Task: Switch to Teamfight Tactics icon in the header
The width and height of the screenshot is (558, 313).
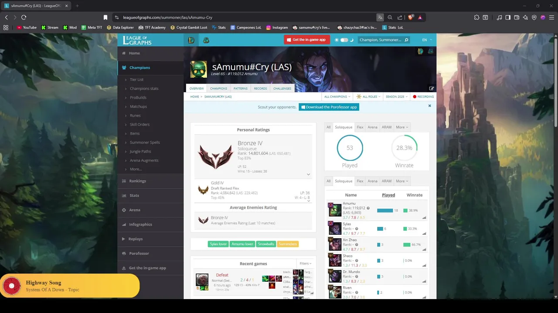Action: [x=206, y=40]
